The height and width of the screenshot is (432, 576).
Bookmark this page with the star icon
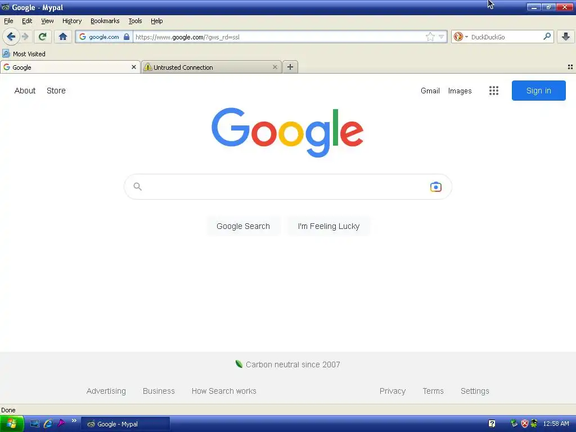click(x=430, y=37)
